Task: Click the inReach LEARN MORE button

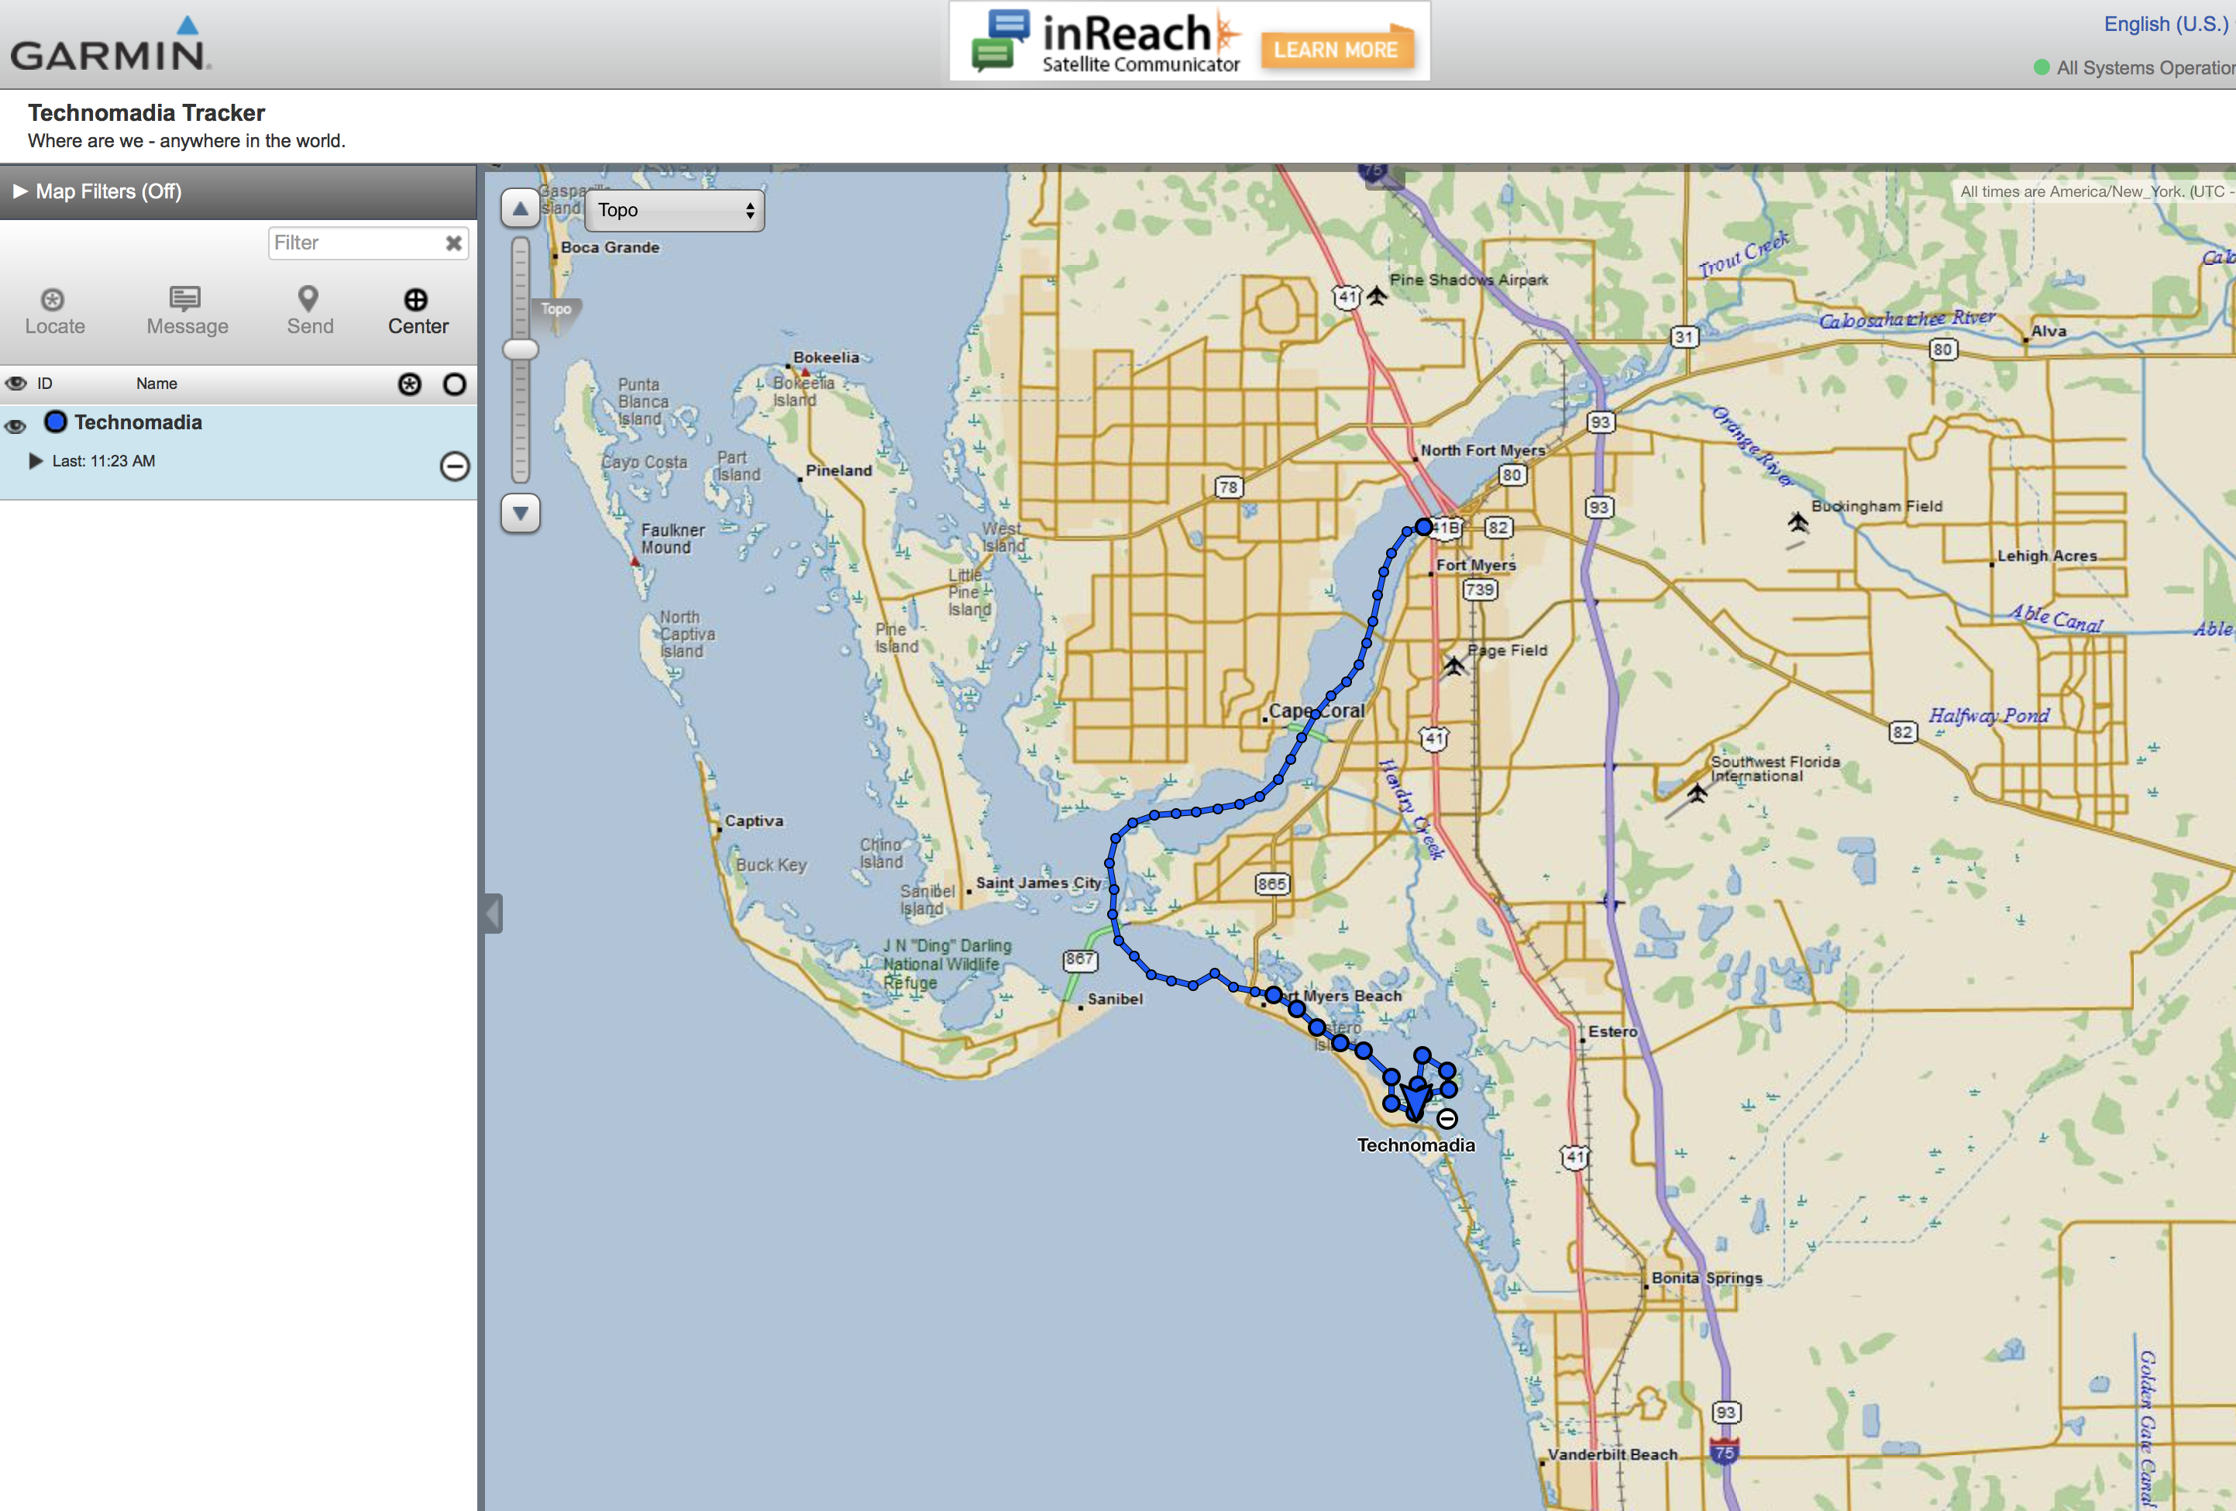Action: pyautogui.click(x=1336, y=50)
